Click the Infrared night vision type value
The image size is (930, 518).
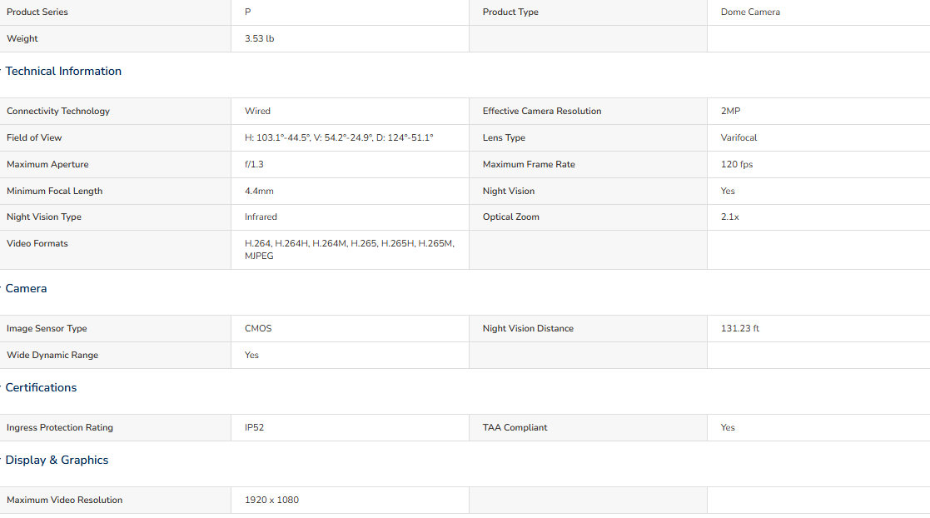coord(261,217)
